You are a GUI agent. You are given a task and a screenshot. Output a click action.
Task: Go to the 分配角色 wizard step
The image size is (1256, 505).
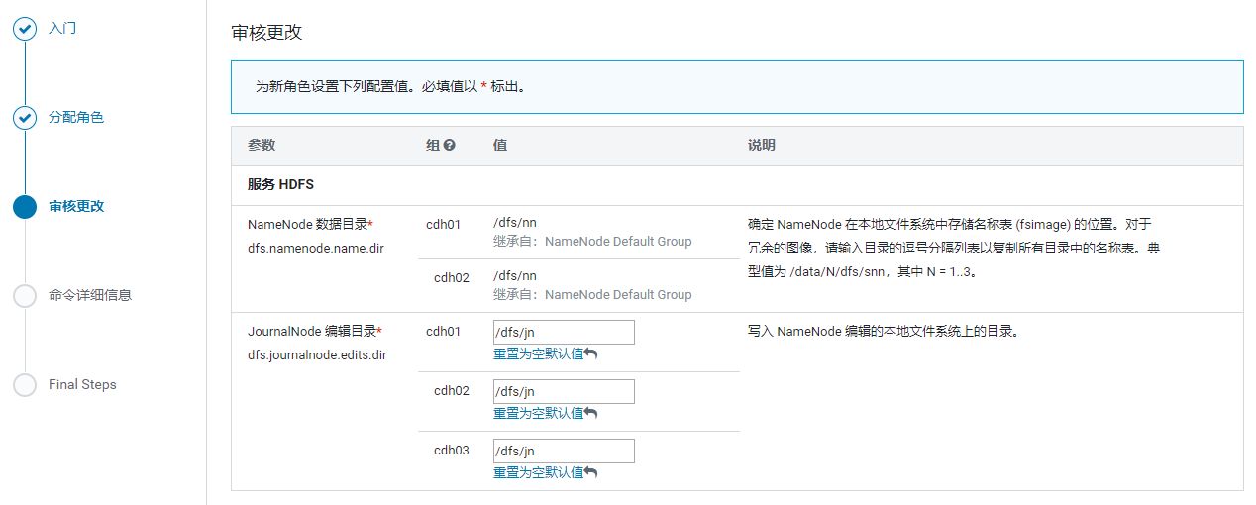(76, 117)
